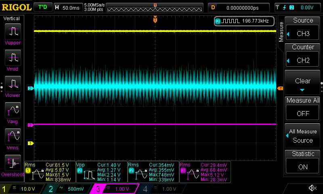Click CH1 Rms Cur:61.5 V value

tap(57, 165)
